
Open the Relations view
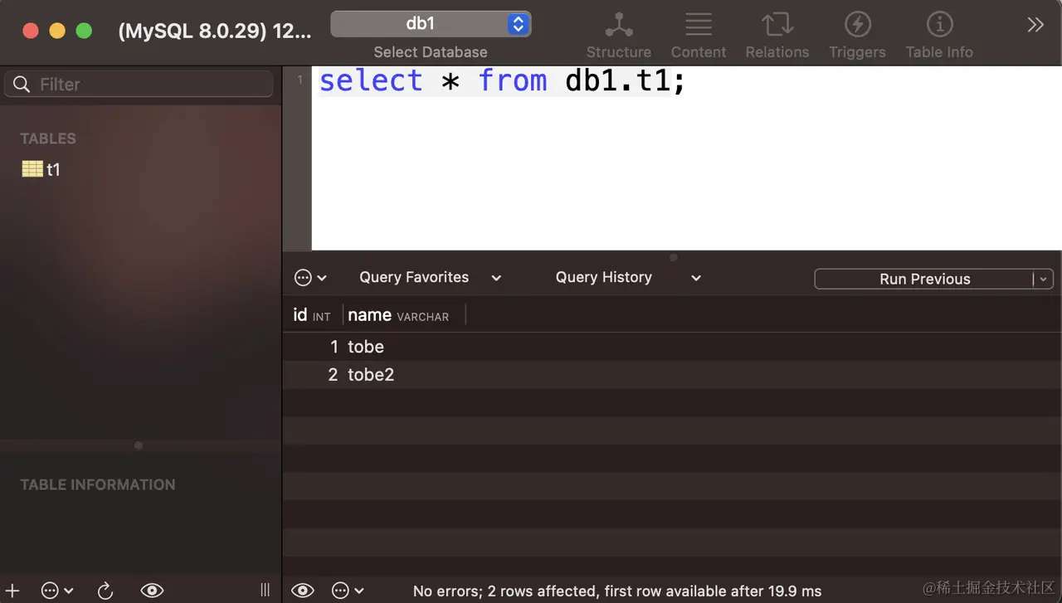click(777, 36)
